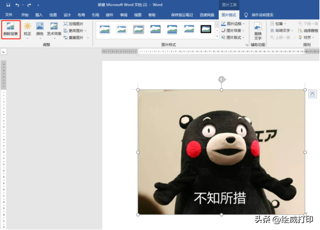320x230 pixels.
Task: Select the Picture Format (图片格式) tab
Action: pos(229,15)
